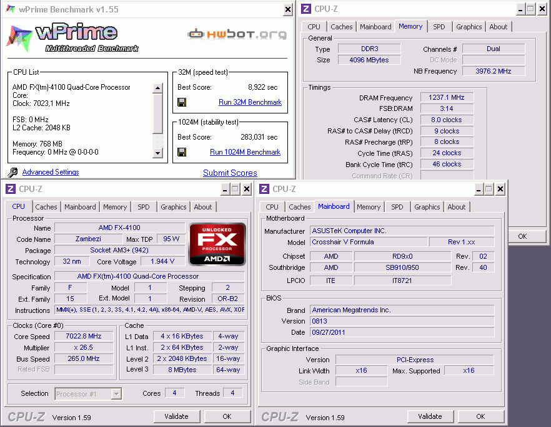Image resolution: width=551 pixels, height=427 pixels.
Task: Select the Level 3 cache value 8 MBytes
Action: click(182, 370)
